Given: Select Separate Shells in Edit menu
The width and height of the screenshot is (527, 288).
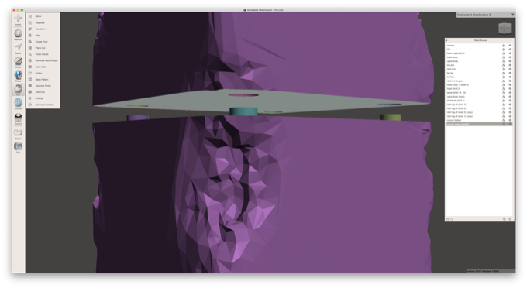Looking at the screenshot, I should [43, 86].
